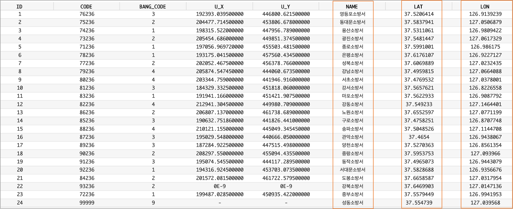Click the name cell 서초소방서
Screen dimensions: 513x209
pyautogui.click(x=353, y=80)
